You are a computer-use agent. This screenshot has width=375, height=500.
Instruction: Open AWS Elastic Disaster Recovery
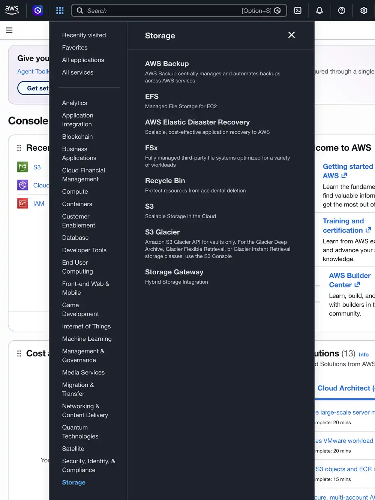point(197,122)
